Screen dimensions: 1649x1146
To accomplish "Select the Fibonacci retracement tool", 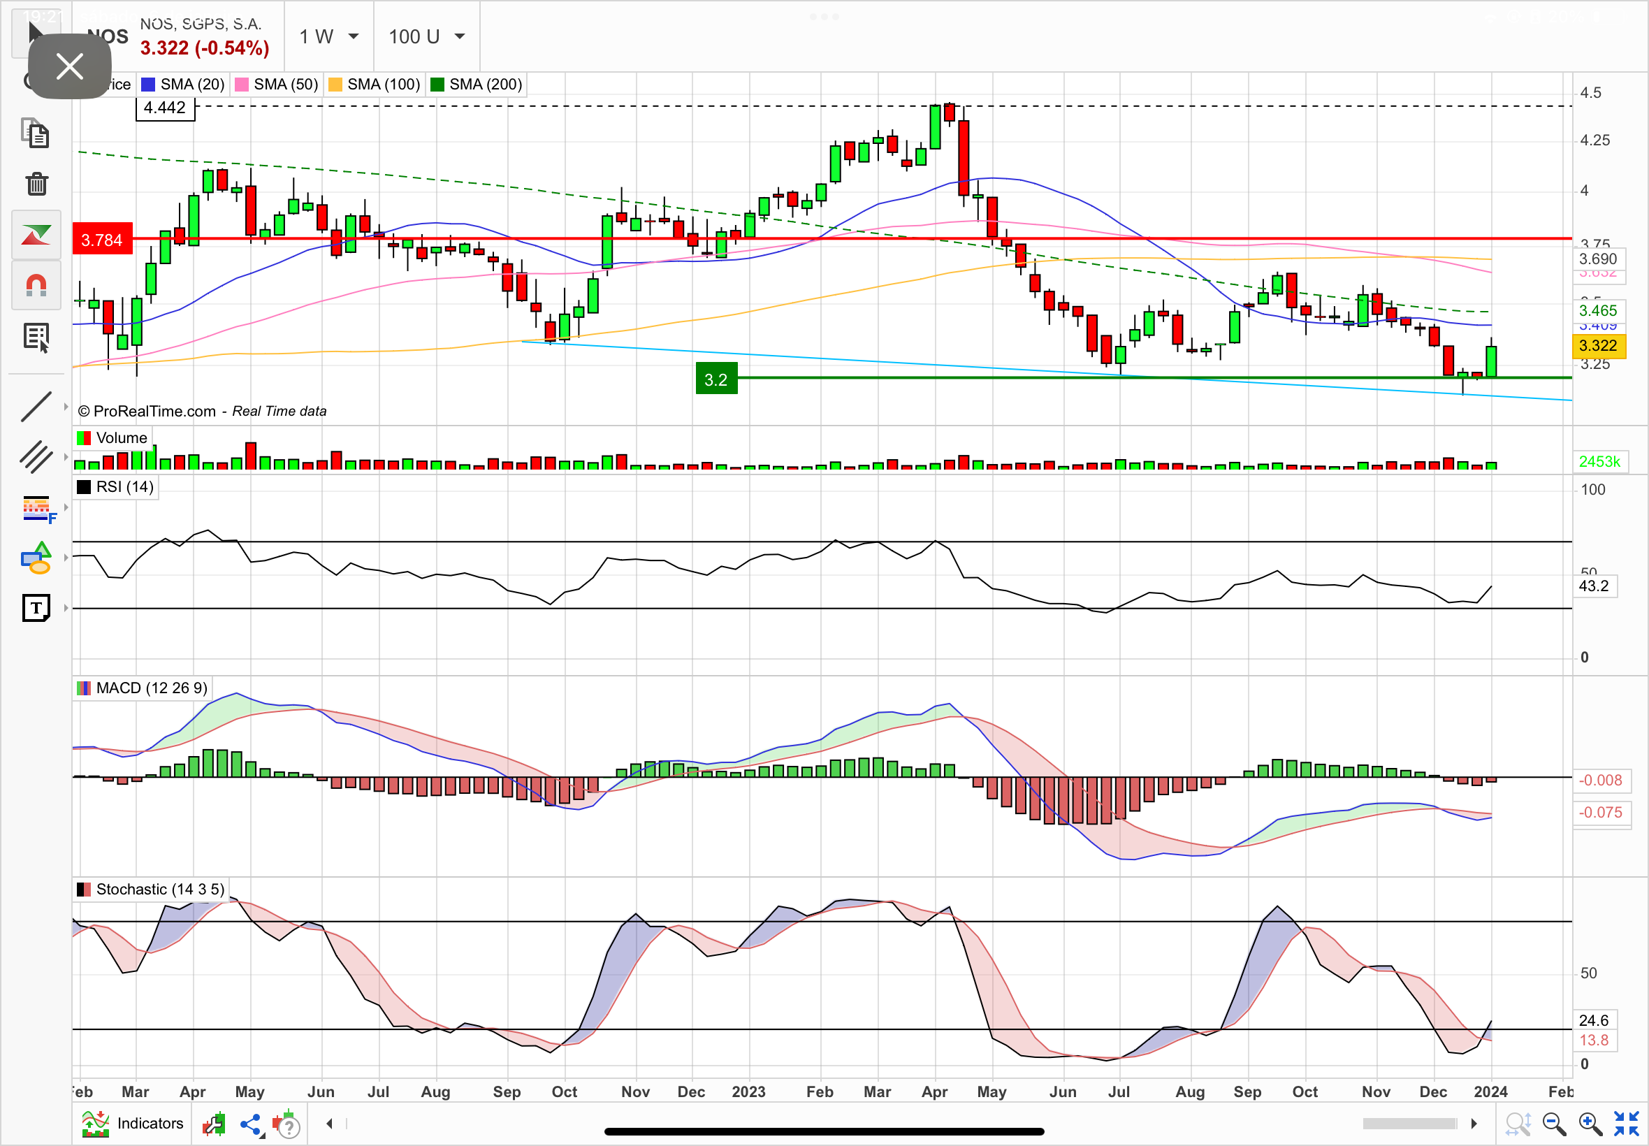I will [37, 509].
